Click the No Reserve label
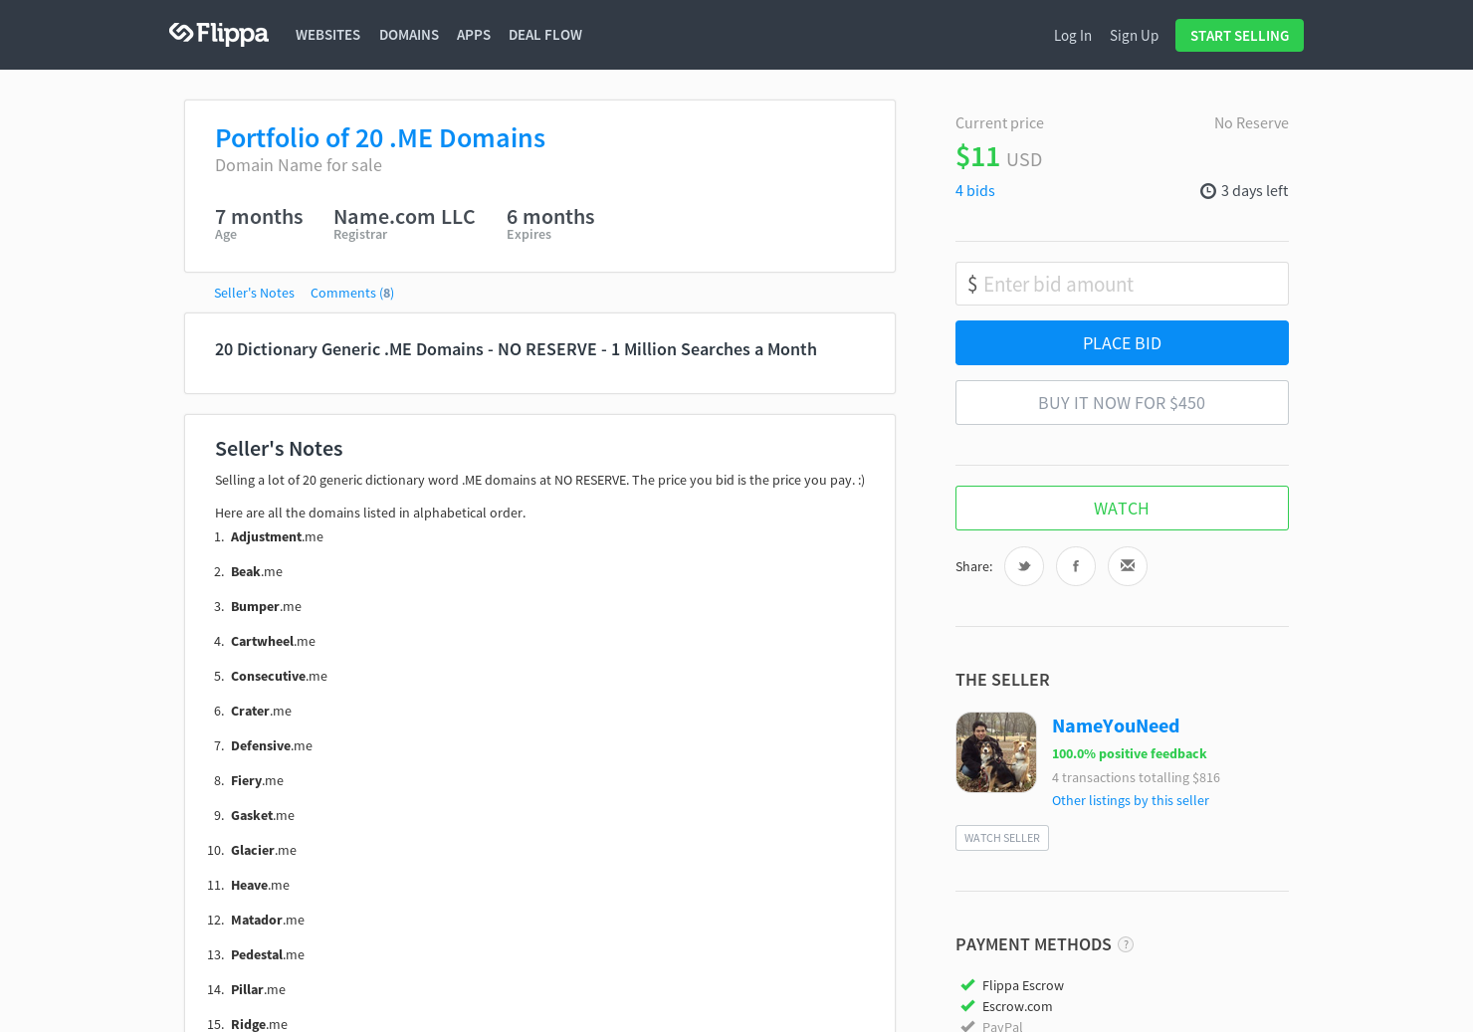The width and height of the screenshot is (1473, 1032). (x=1251, y=123)
